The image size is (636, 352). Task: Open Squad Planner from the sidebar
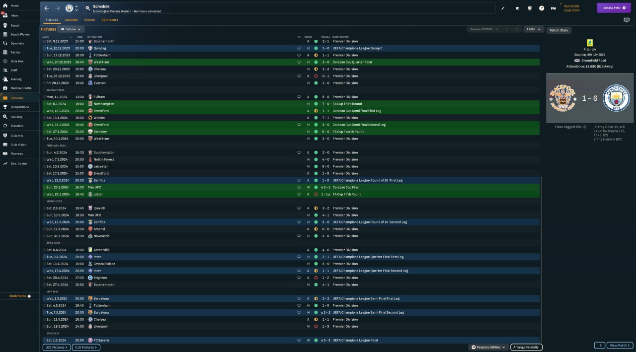point(19,34)
